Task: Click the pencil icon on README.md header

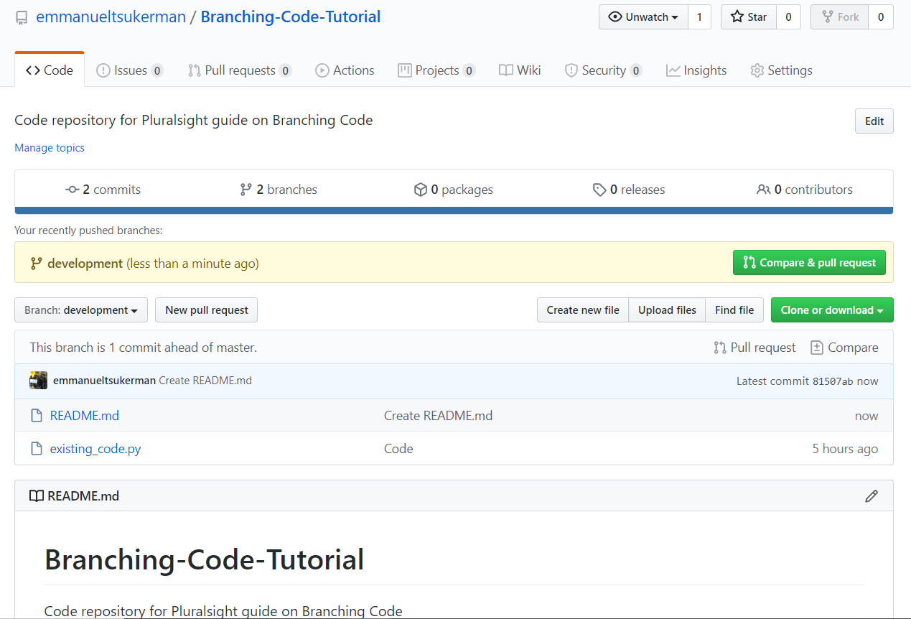Action: [x=872, y=496]
